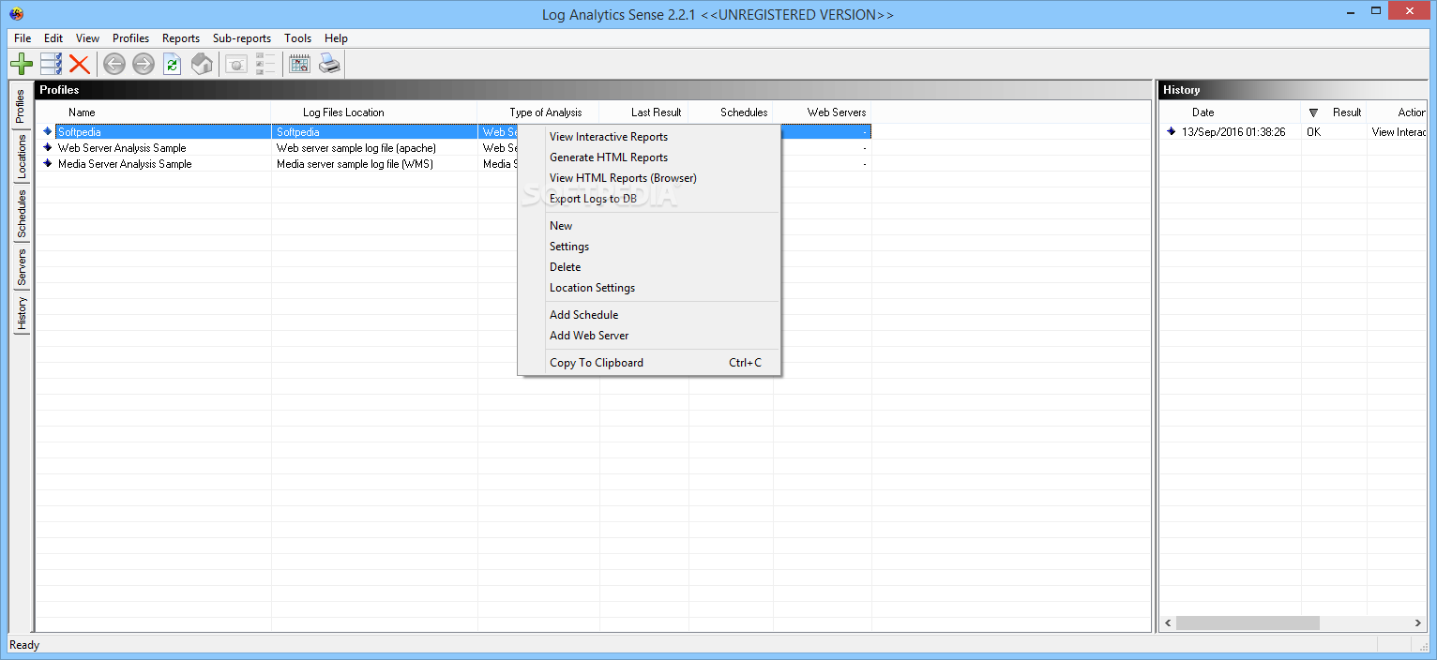This screenshot has width=1437, height=660.
Task: Open the Sub-reports menu
Action: click(241, 38)
